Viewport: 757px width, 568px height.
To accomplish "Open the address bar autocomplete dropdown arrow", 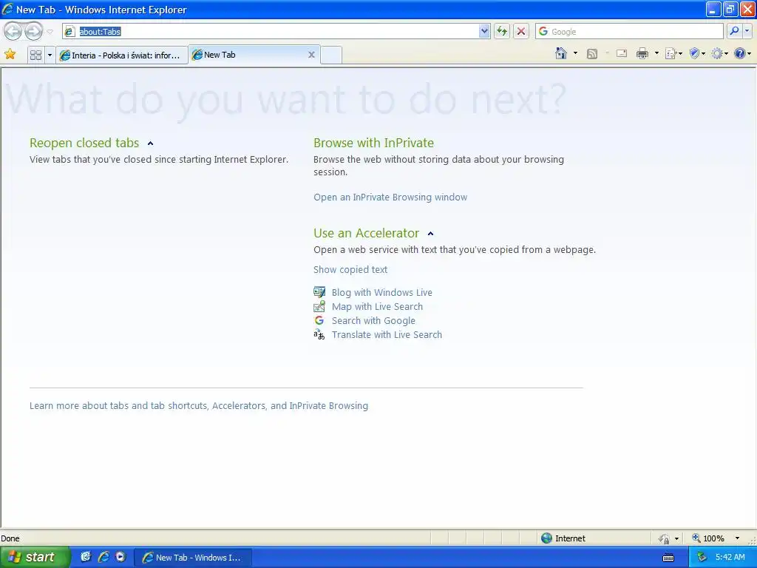I will [x=484, y=31].
